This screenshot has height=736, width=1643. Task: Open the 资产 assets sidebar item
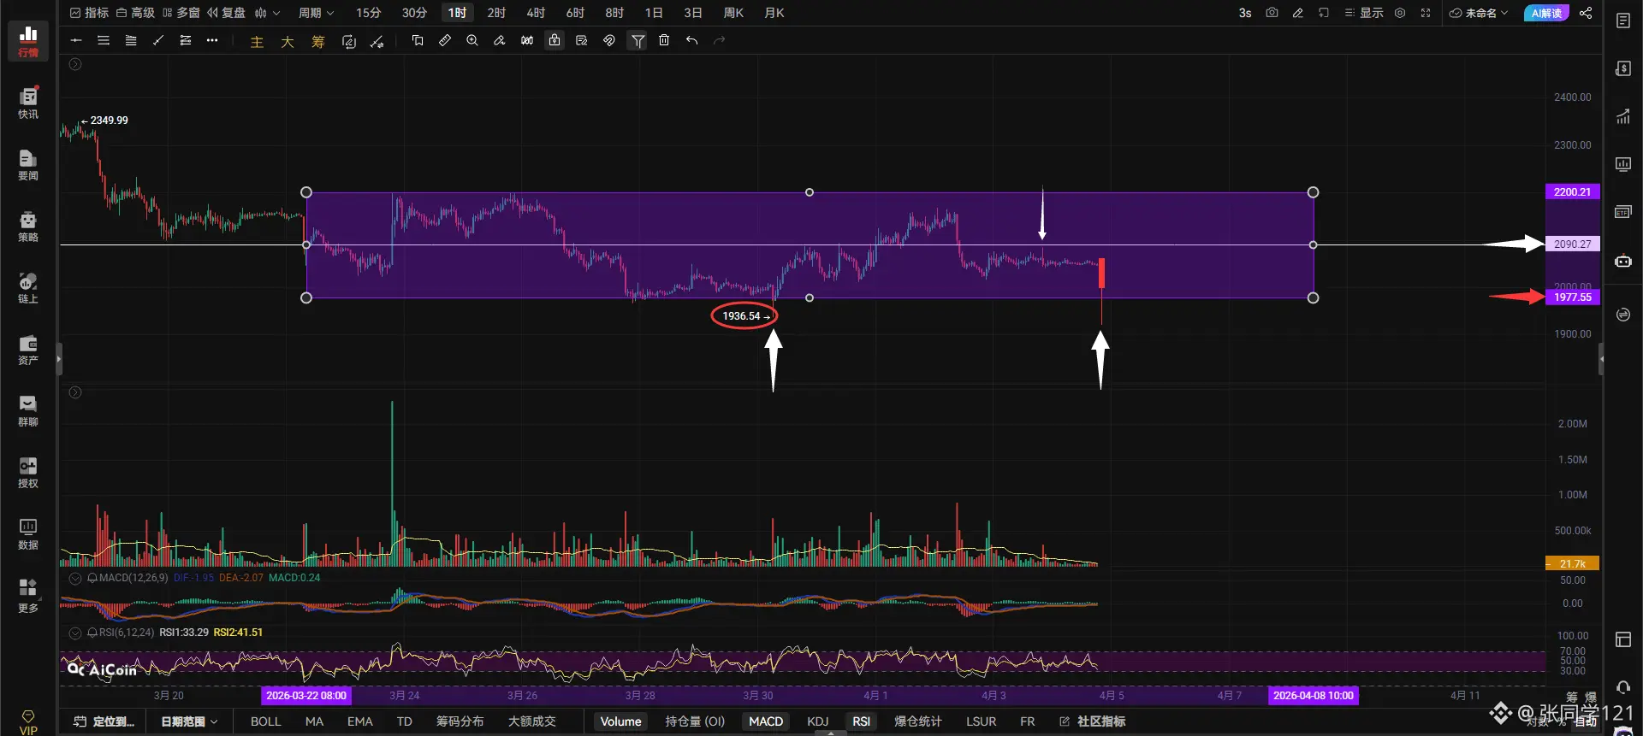tap(28, 349)
